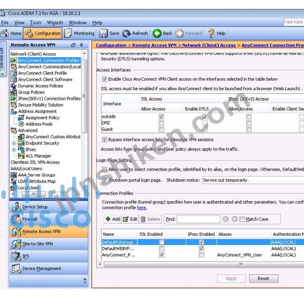
Task: Click the Forward arrow icon
Action: tap(179, 33)
